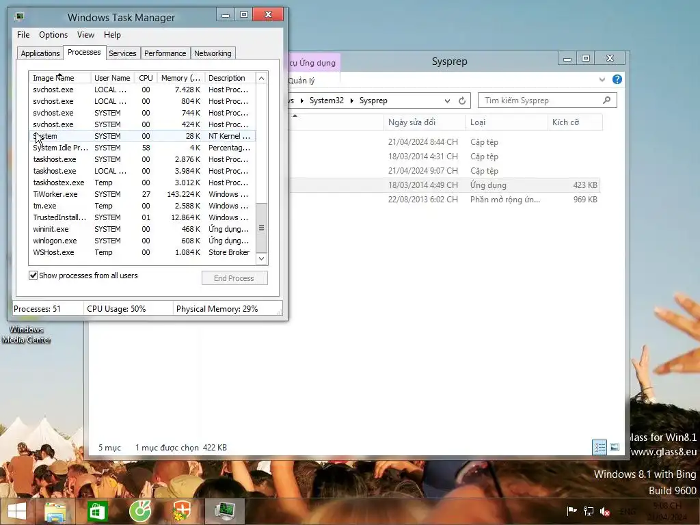Open the green Coc Coc browser icon

140,511
